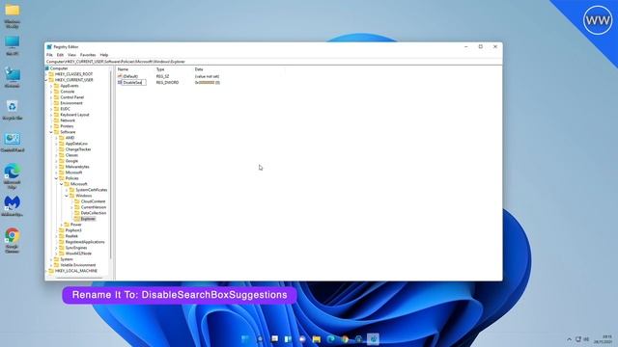618x347 pixels.
Task: Open the taskbar clock and date
Action: [603, 339]
